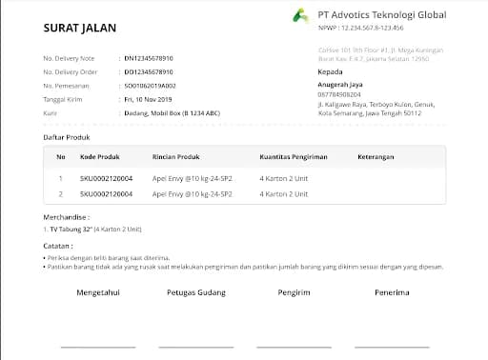The image size is (488, 360).
Task: Click 4 Karton 2 Unit in row 2
Action: (x=284, y=194)
